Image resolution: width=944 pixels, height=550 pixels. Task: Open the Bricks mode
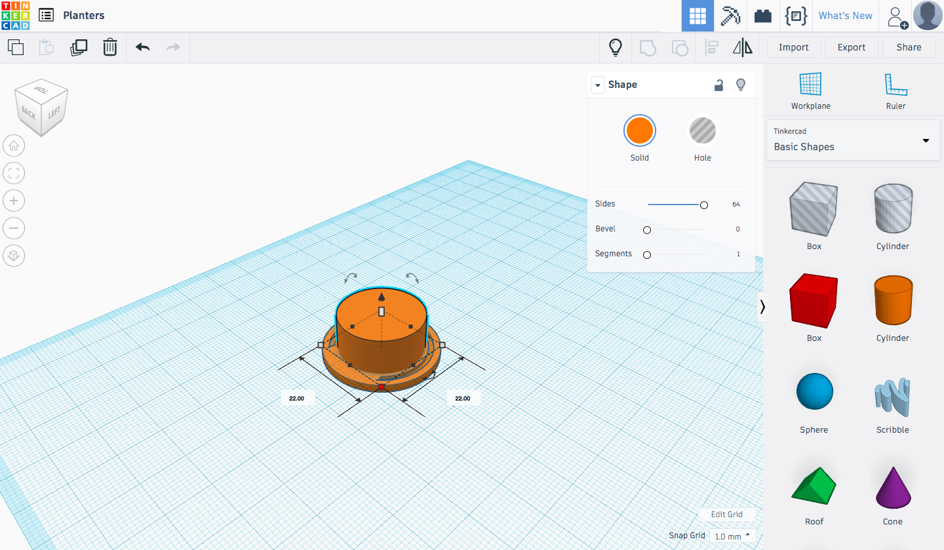pos(763,16)
